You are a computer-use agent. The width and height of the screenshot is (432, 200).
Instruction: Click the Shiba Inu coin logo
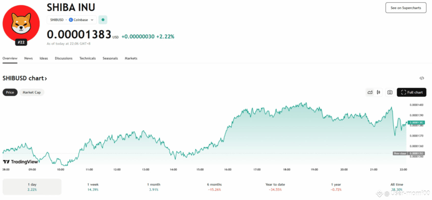click(x=21, y=23)
